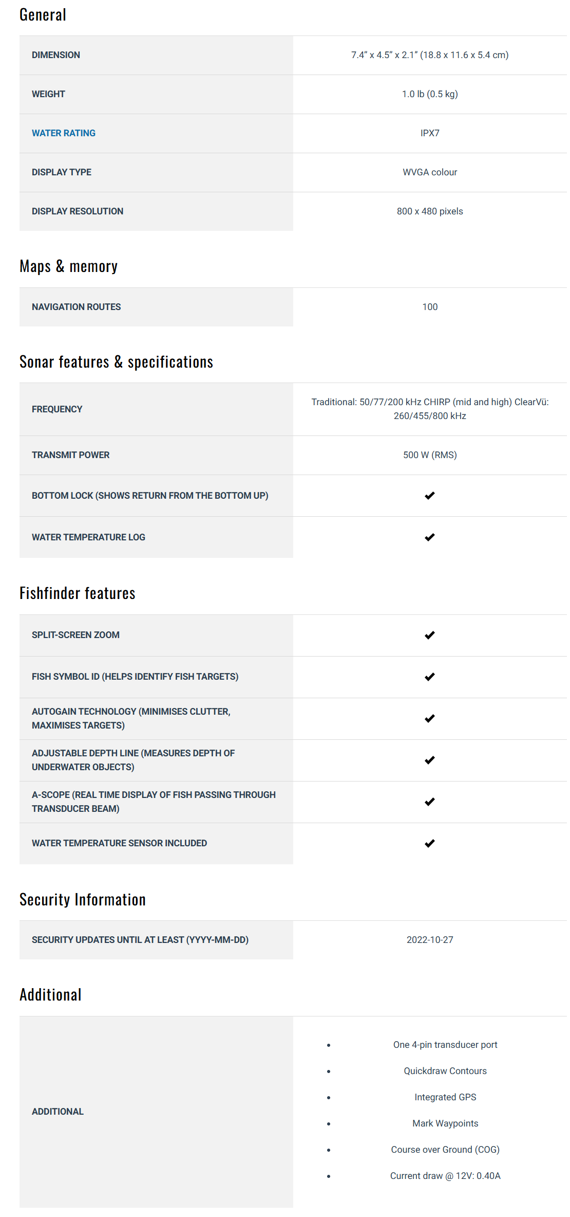This screenshot has width=570, height=1217.
Task: Click the Bottom Lock checkmark icon
Action: (x=430, y=496)
